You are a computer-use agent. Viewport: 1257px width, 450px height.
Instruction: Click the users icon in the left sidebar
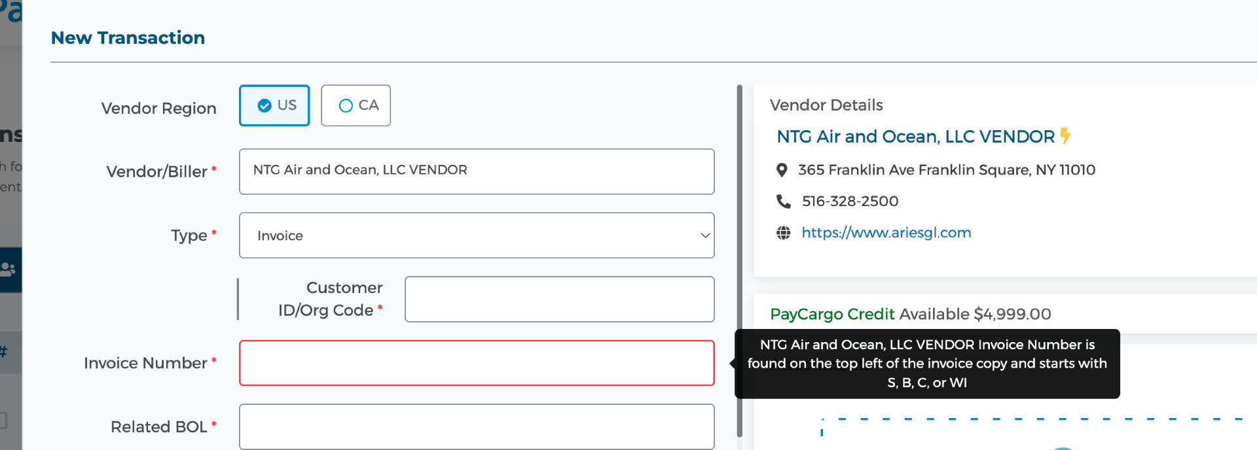pos(9,269)
